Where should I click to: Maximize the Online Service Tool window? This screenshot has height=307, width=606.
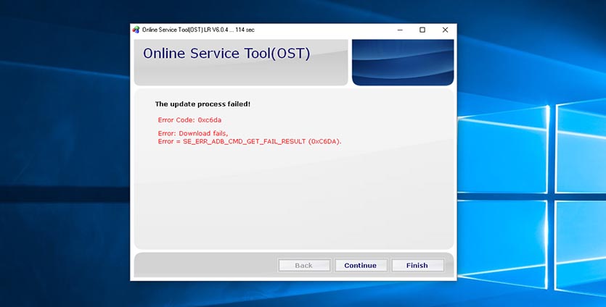click(x=422, y=30)
